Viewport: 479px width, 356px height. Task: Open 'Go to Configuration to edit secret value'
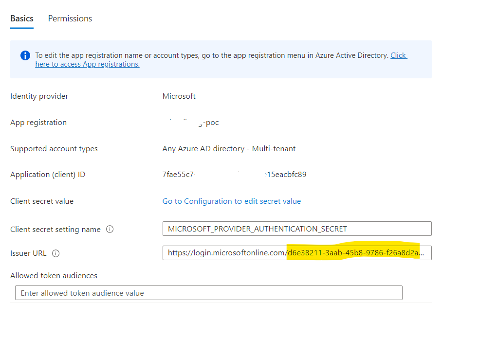click(232, 201)
